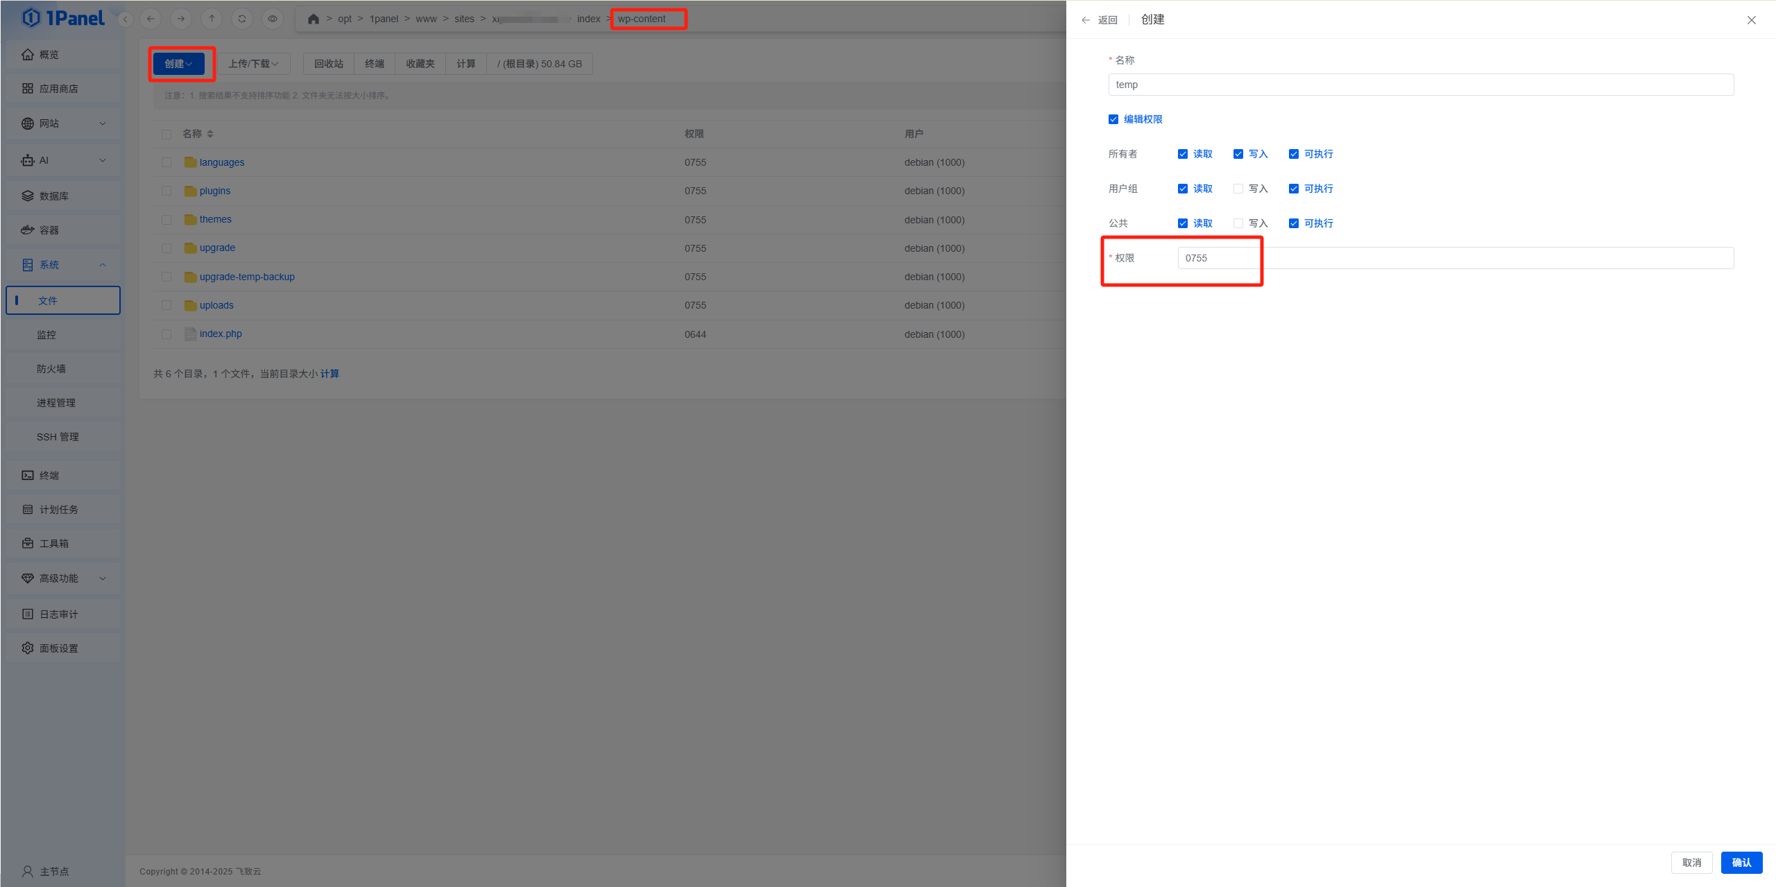Open the 上传/下载 dropdown menu
Screen dimensions: 1776x887
click(253, 63)
